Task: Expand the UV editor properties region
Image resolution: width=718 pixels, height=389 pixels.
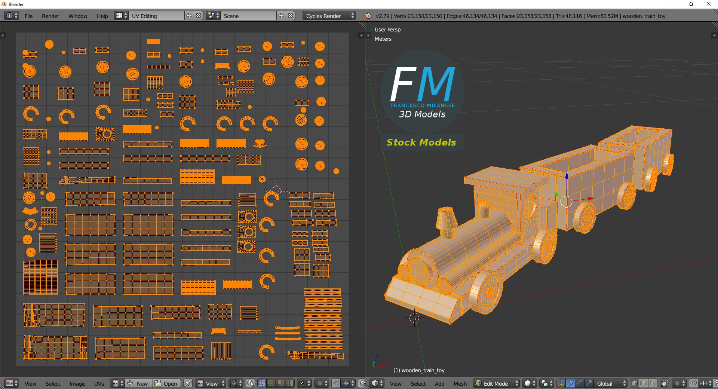Action: pyautogui.click(x=361, y=35)
